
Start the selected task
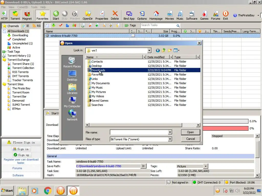[56, 15]
